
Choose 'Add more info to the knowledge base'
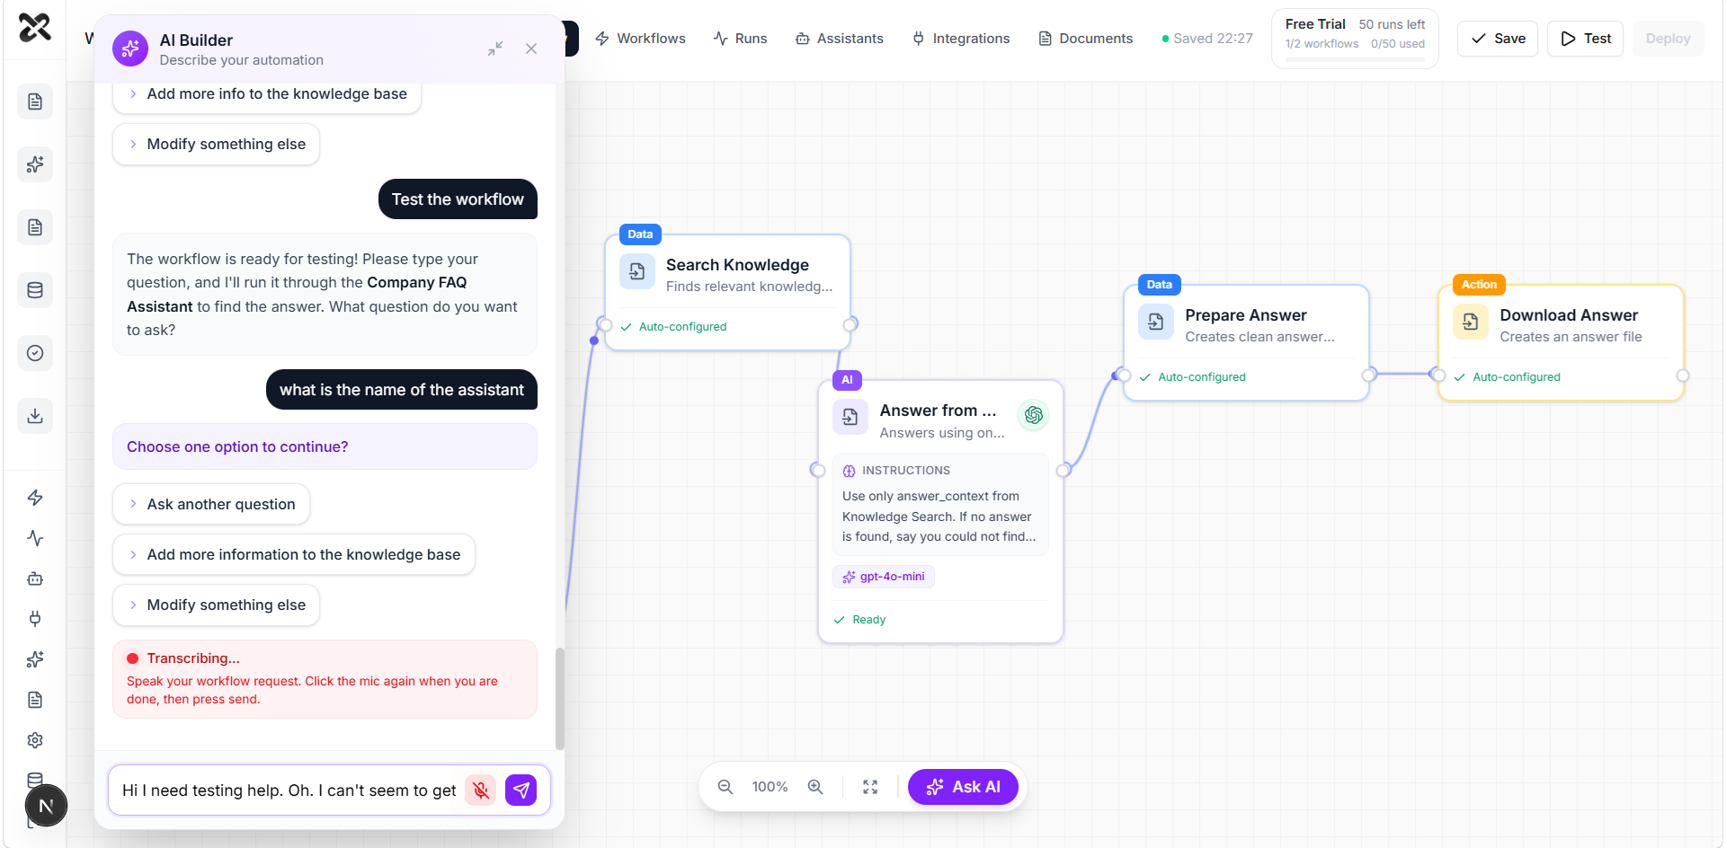267,94
